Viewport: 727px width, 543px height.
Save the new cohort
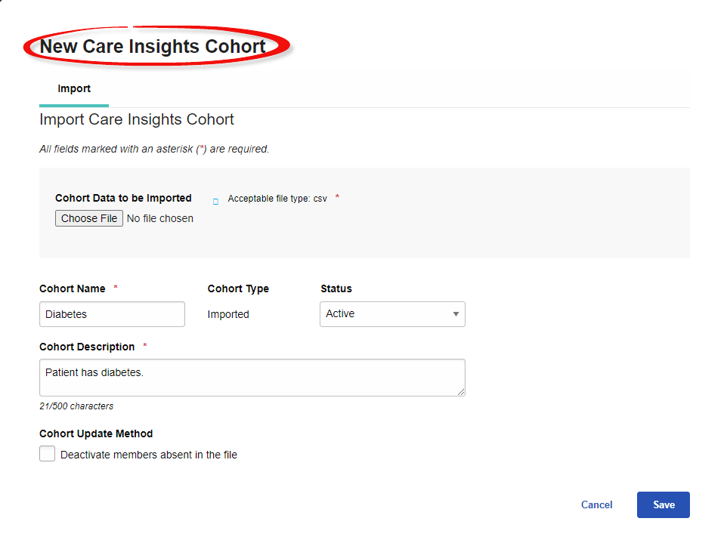663,504
